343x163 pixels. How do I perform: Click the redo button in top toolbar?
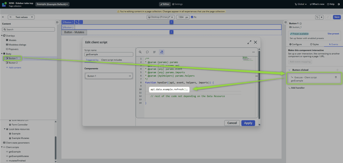(x=328, y=17)
